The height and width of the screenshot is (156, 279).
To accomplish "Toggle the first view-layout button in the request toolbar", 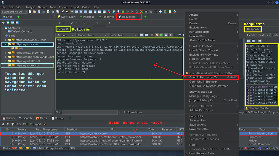I will tap(142, 35).
